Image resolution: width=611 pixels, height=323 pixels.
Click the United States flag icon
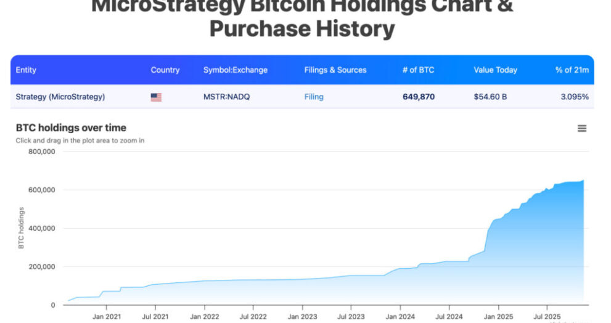(x=156, y=97)
